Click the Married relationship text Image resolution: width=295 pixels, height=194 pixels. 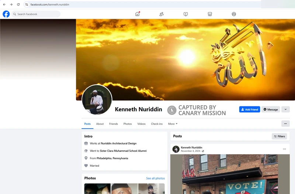[94, 166]
